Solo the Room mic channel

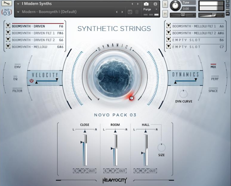tap(105, 171)
